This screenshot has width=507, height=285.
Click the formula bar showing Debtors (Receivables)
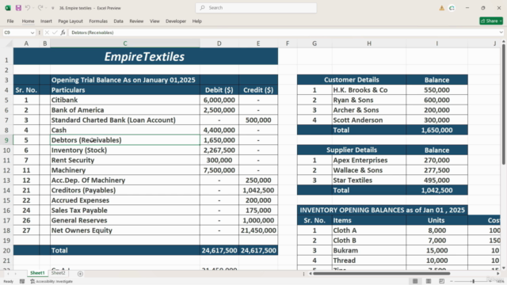tap(283, 32)
